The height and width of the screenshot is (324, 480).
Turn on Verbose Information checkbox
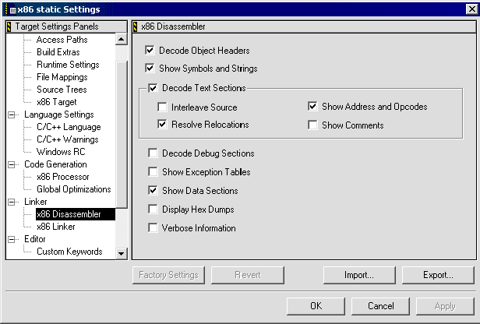click(153, 228)
